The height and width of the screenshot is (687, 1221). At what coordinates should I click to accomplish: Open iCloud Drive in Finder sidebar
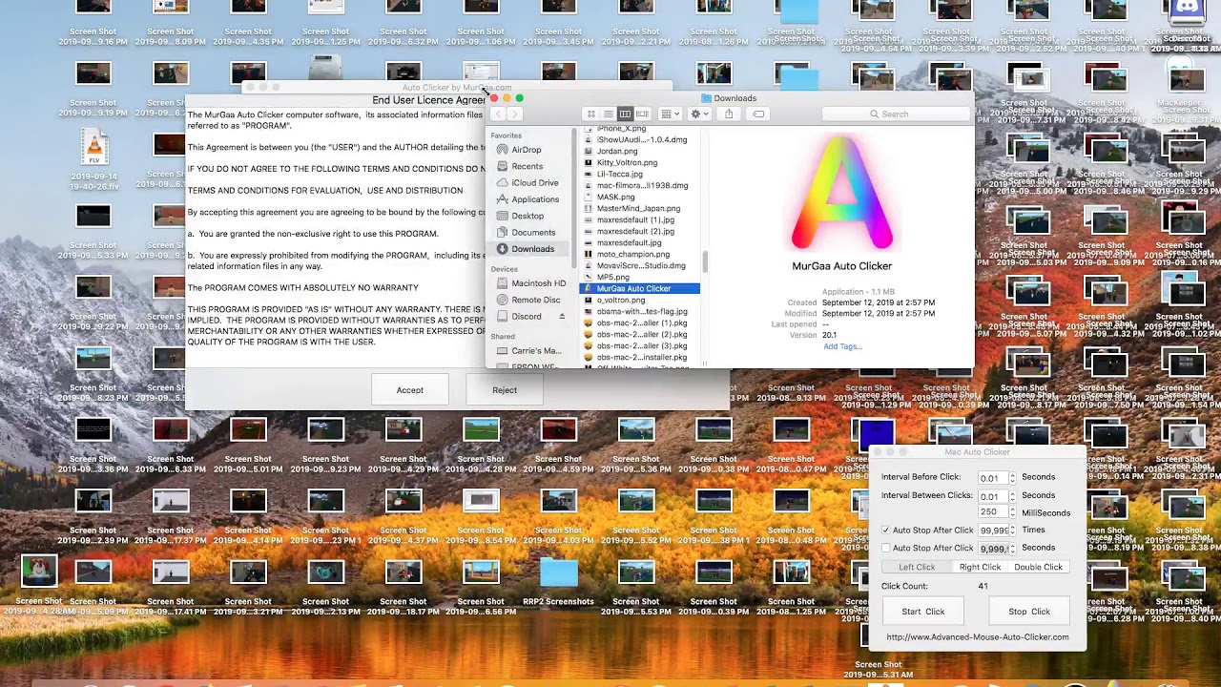(534, 182)
